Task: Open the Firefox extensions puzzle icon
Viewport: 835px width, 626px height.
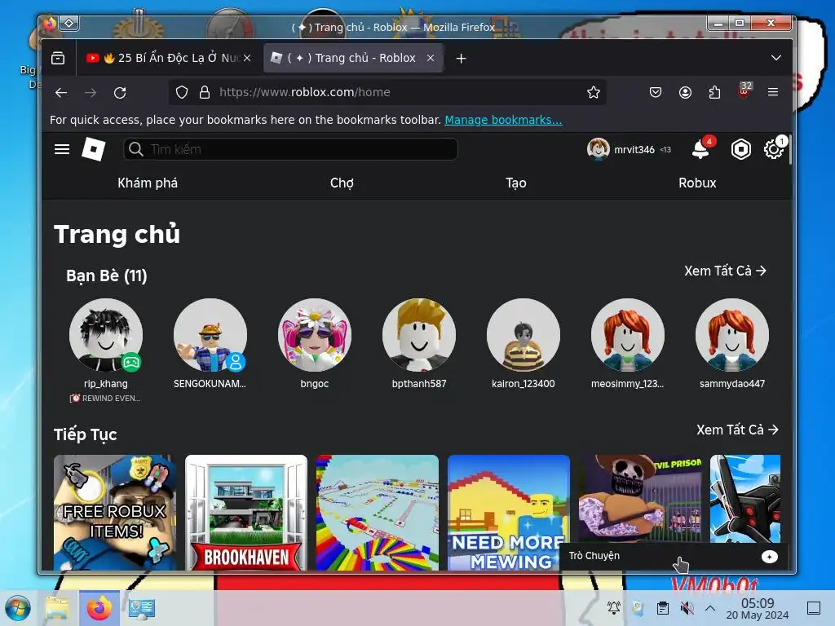Action: (714, 93)
